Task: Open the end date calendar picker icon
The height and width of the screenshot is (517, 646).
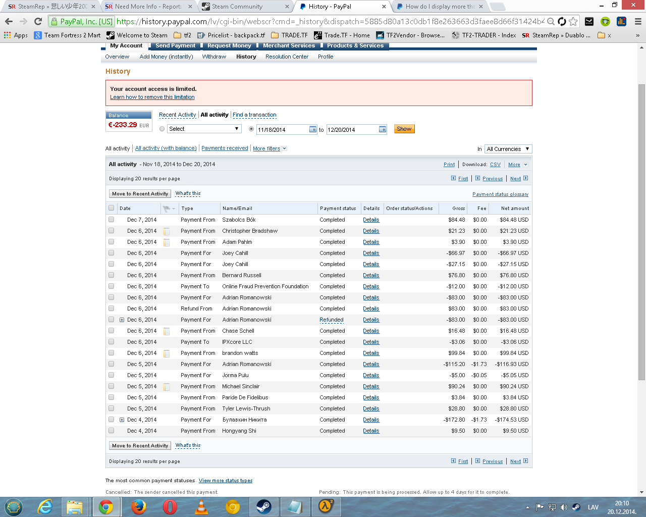Action: point(382,129)
